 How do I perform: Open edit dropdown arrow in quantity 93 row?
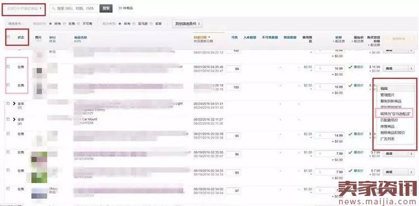[x=412, y=173]
